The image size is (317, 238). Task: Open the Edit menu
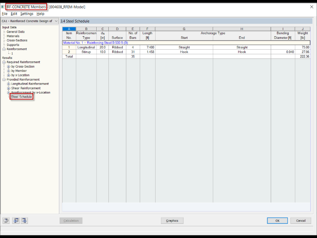click(x=14, y=14)
